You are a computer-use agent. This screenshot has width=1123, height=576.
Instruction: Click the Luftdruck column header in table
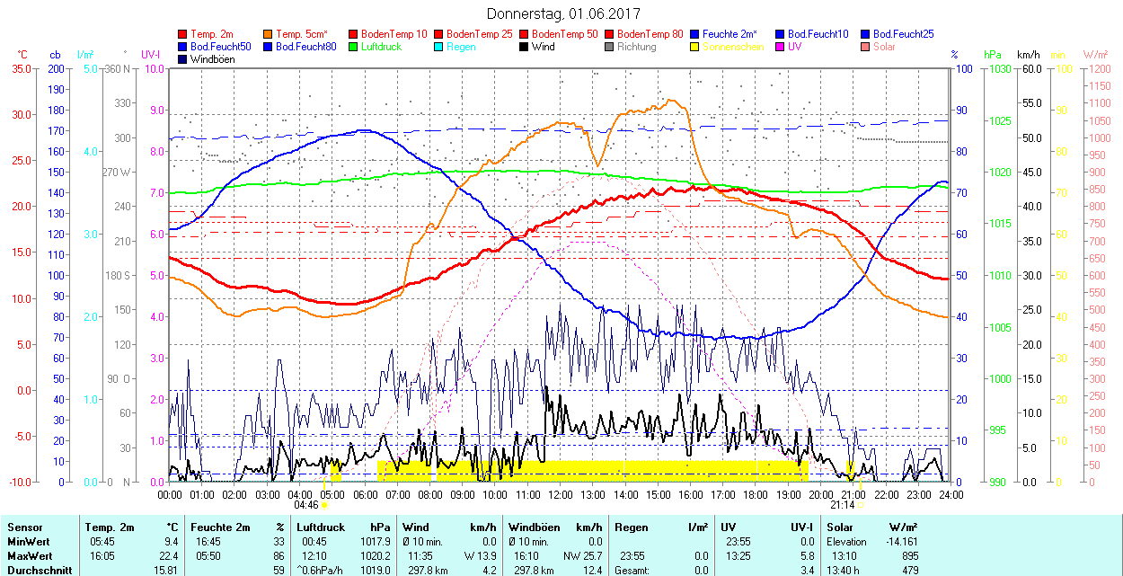point(320,527)
